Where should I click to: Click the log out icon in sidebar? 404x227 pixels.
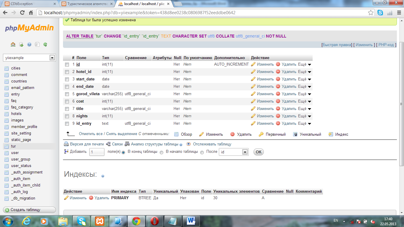point(21,45)
